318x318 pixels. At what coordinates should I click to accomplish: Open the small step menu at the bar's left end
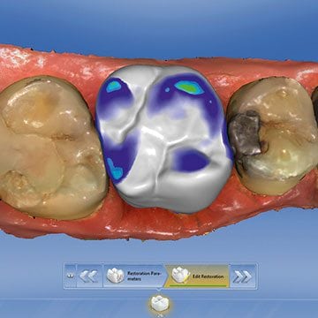[x=70, y=276]
